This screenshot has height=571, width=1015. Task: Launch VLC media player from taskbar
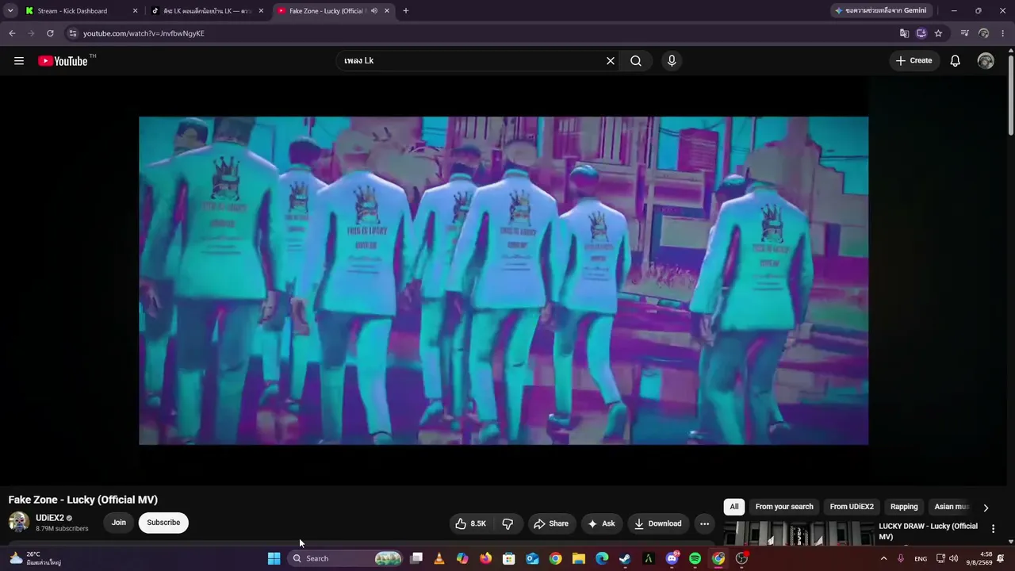[439, 558]
